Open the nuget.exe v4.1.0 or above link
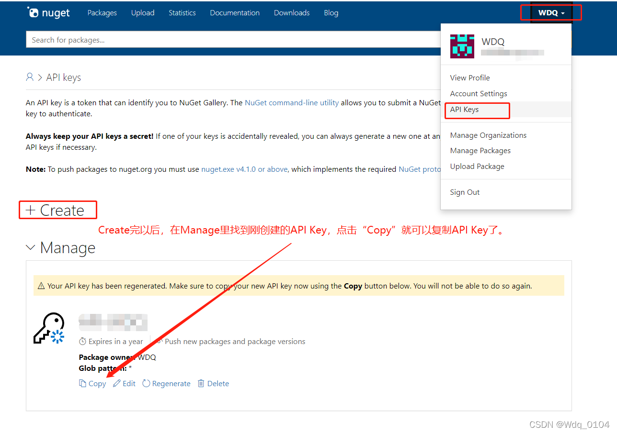This screenshot has width=617, height=434. coord(244,169)
